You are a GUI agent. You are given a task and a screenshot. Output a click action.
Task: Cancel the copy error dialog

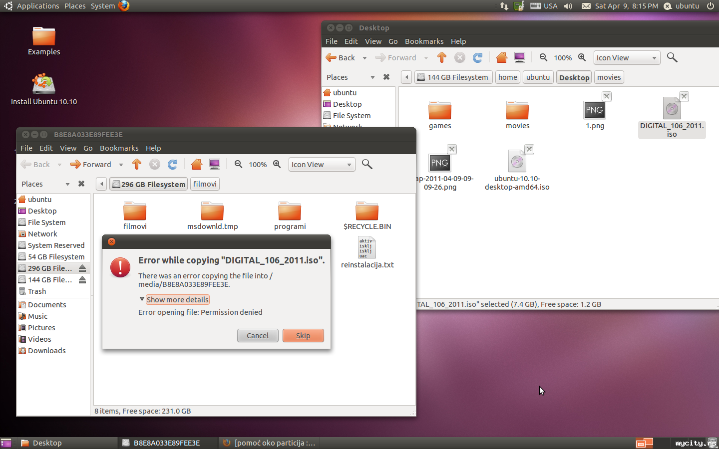pos(258,336)
